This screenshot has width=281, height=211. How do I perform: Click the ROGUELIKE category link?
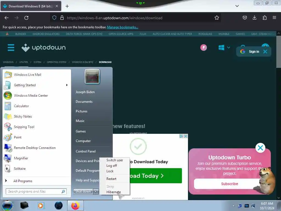tap(205, 34)
